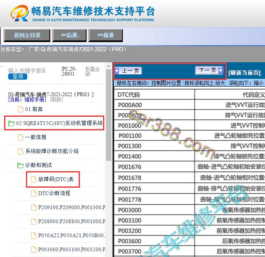Select DTC code cell P000B00
Image resolution: width=265 pixels, height=257 pixels.
point(154,115)
